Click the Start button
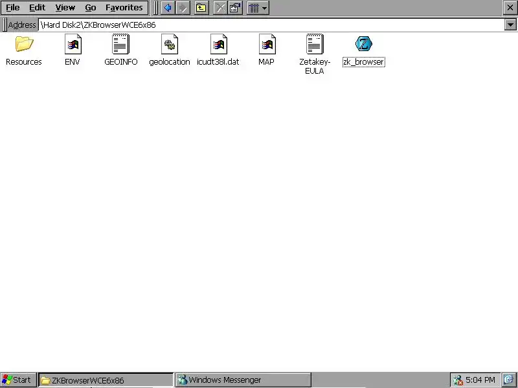Viewport: 518px width, 388px height. [18, 380]
